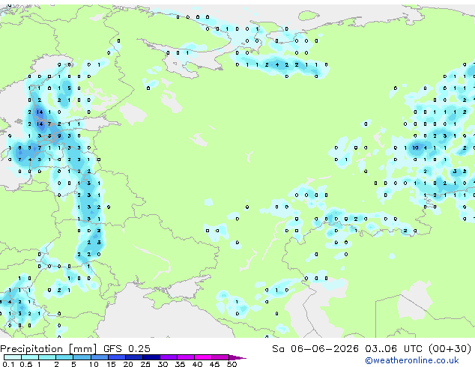
Task: Click the legend label '0.1'
Action: click(8, 364)
